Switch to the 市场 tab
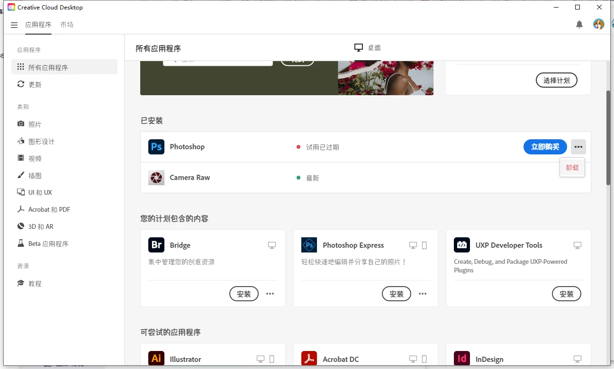Image resolution: width=614 pixels, height=369 pixels. click(67, 25)
